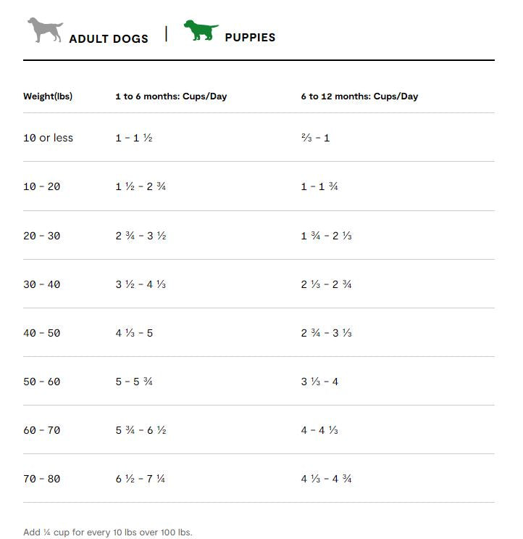
Task: Click the 6 to 12 months column header
Action: 359,96
